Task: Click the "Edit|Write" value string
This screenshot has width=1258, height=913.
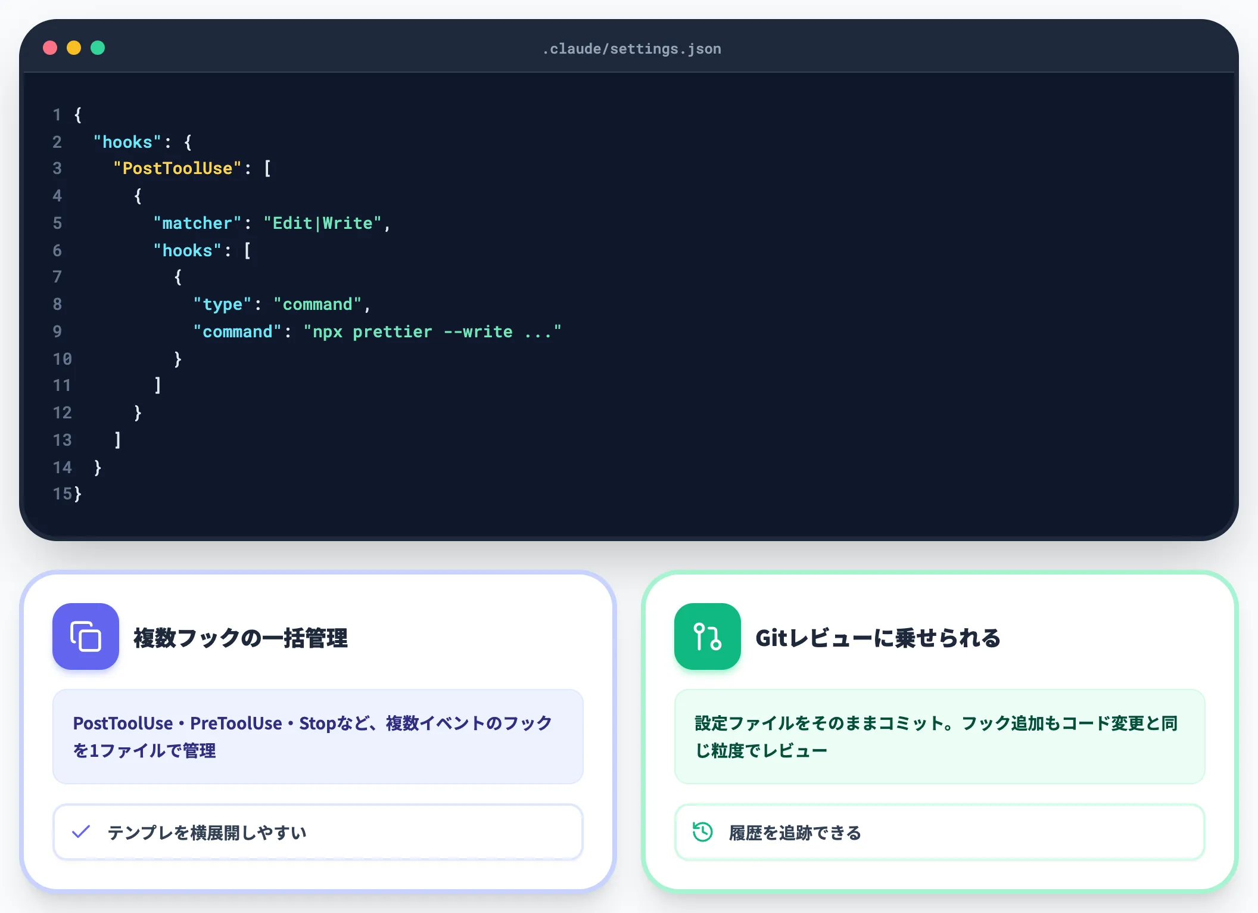Action: (x=322, y=223)
